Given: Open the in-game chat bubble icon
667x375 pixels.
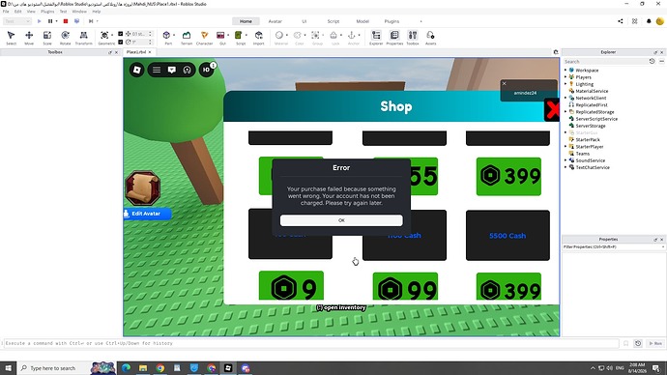Looking at the screenshot, I should tap(172, 70).
